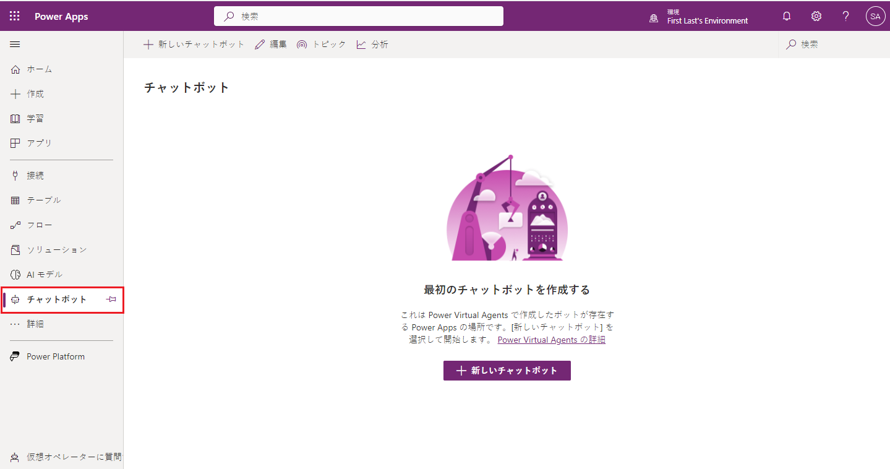
Task: Click the 編集 toolbar command text
Action: 278,45
